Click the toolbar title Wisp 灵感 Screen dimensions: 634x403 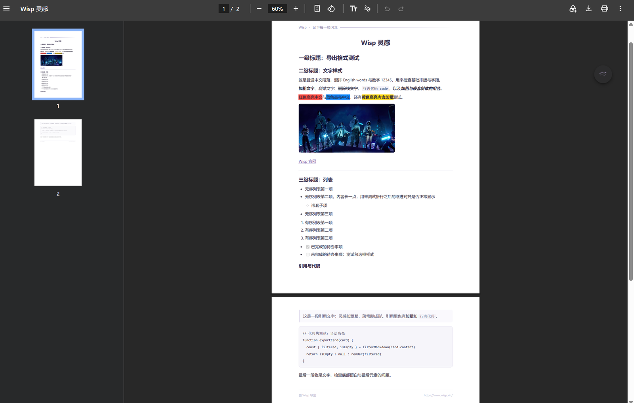pyautogui.click(x=34, y=9)
